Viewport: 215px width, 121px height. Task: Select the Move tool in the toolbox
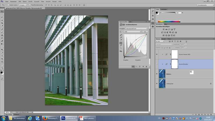click(2, 11)
